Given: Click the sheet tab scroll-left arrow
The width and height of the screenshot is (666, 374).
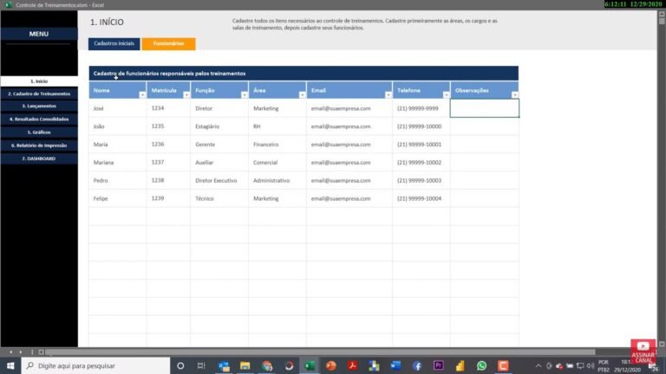Looking at the screenshot, I should pos(10,352).
